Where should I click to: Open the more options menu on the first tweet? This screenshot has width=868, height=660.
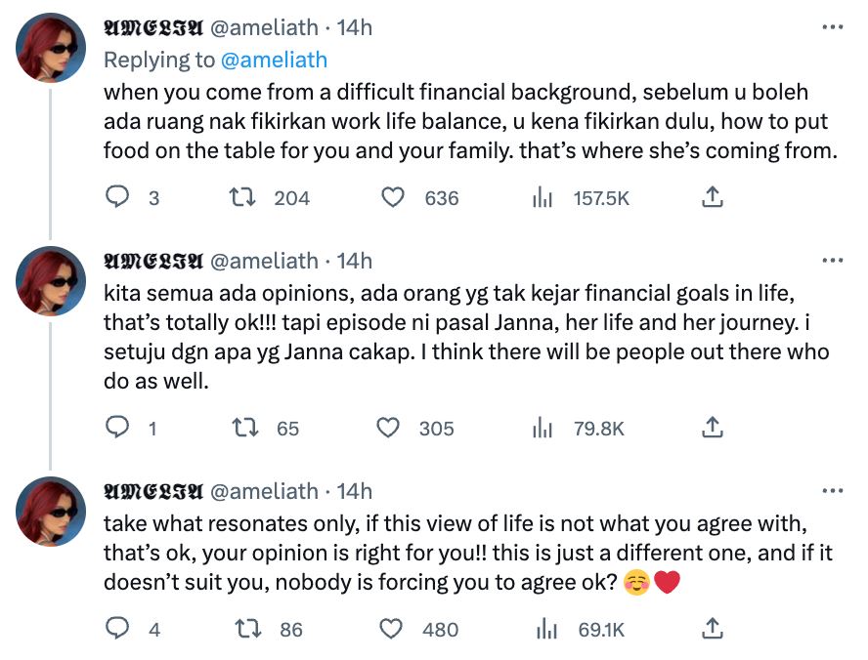click(833, 27)
